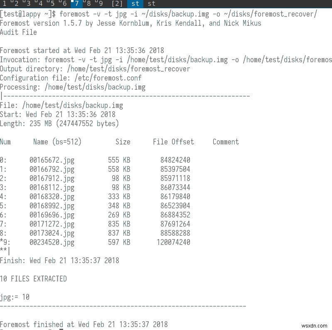Click the 269 KB size value
This screenshot has width=332, height=330.
[119, 215]
